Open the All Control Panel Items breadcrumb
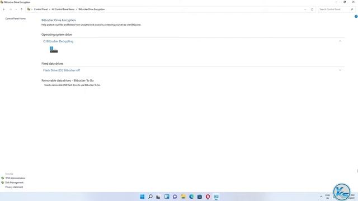The image size is (358, 201). click(63, 9)
